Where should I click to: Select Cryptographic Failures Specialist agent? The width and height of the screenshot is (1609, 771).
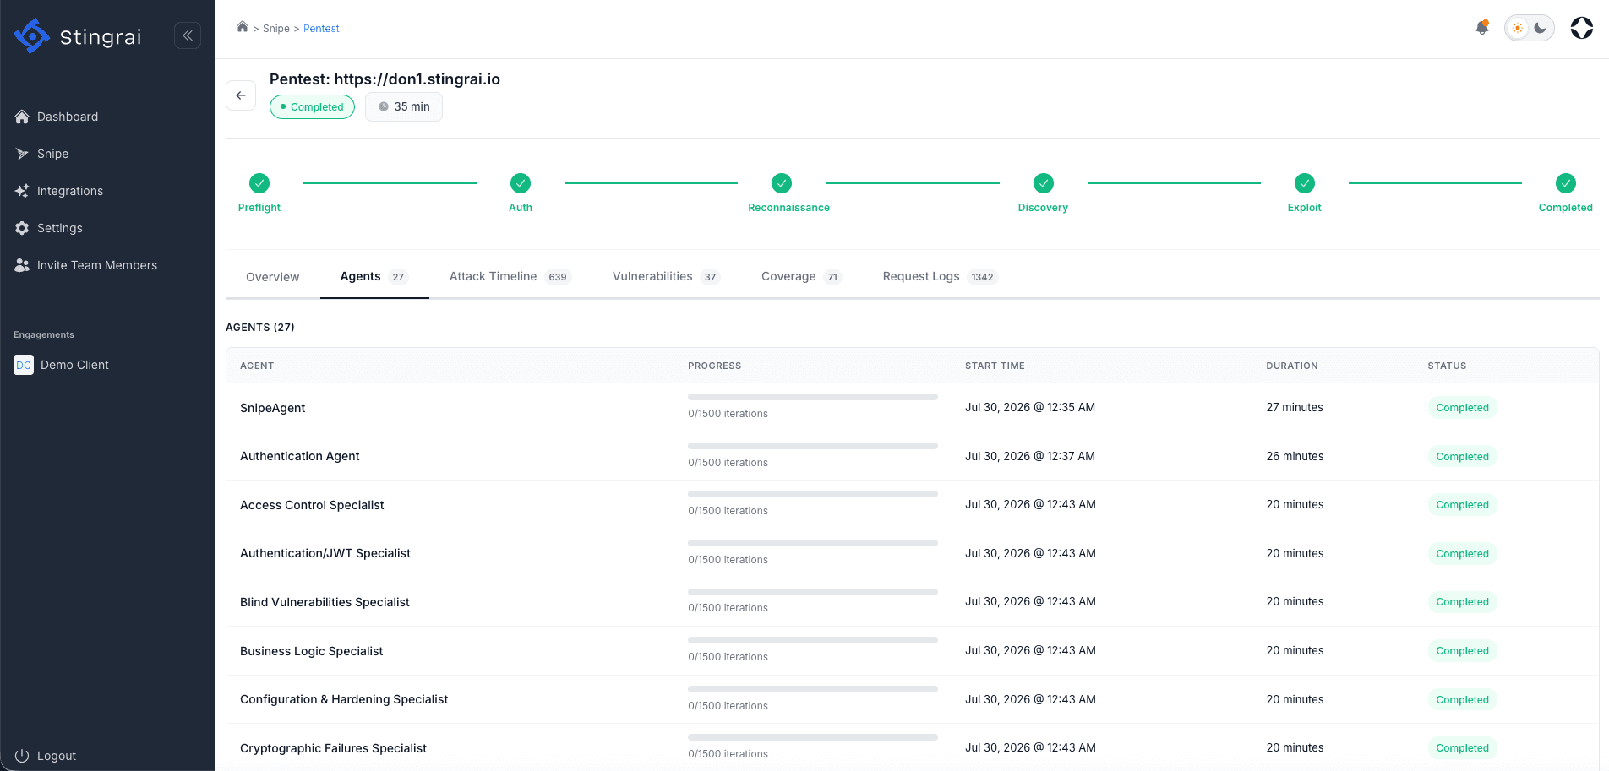point(333,748)
